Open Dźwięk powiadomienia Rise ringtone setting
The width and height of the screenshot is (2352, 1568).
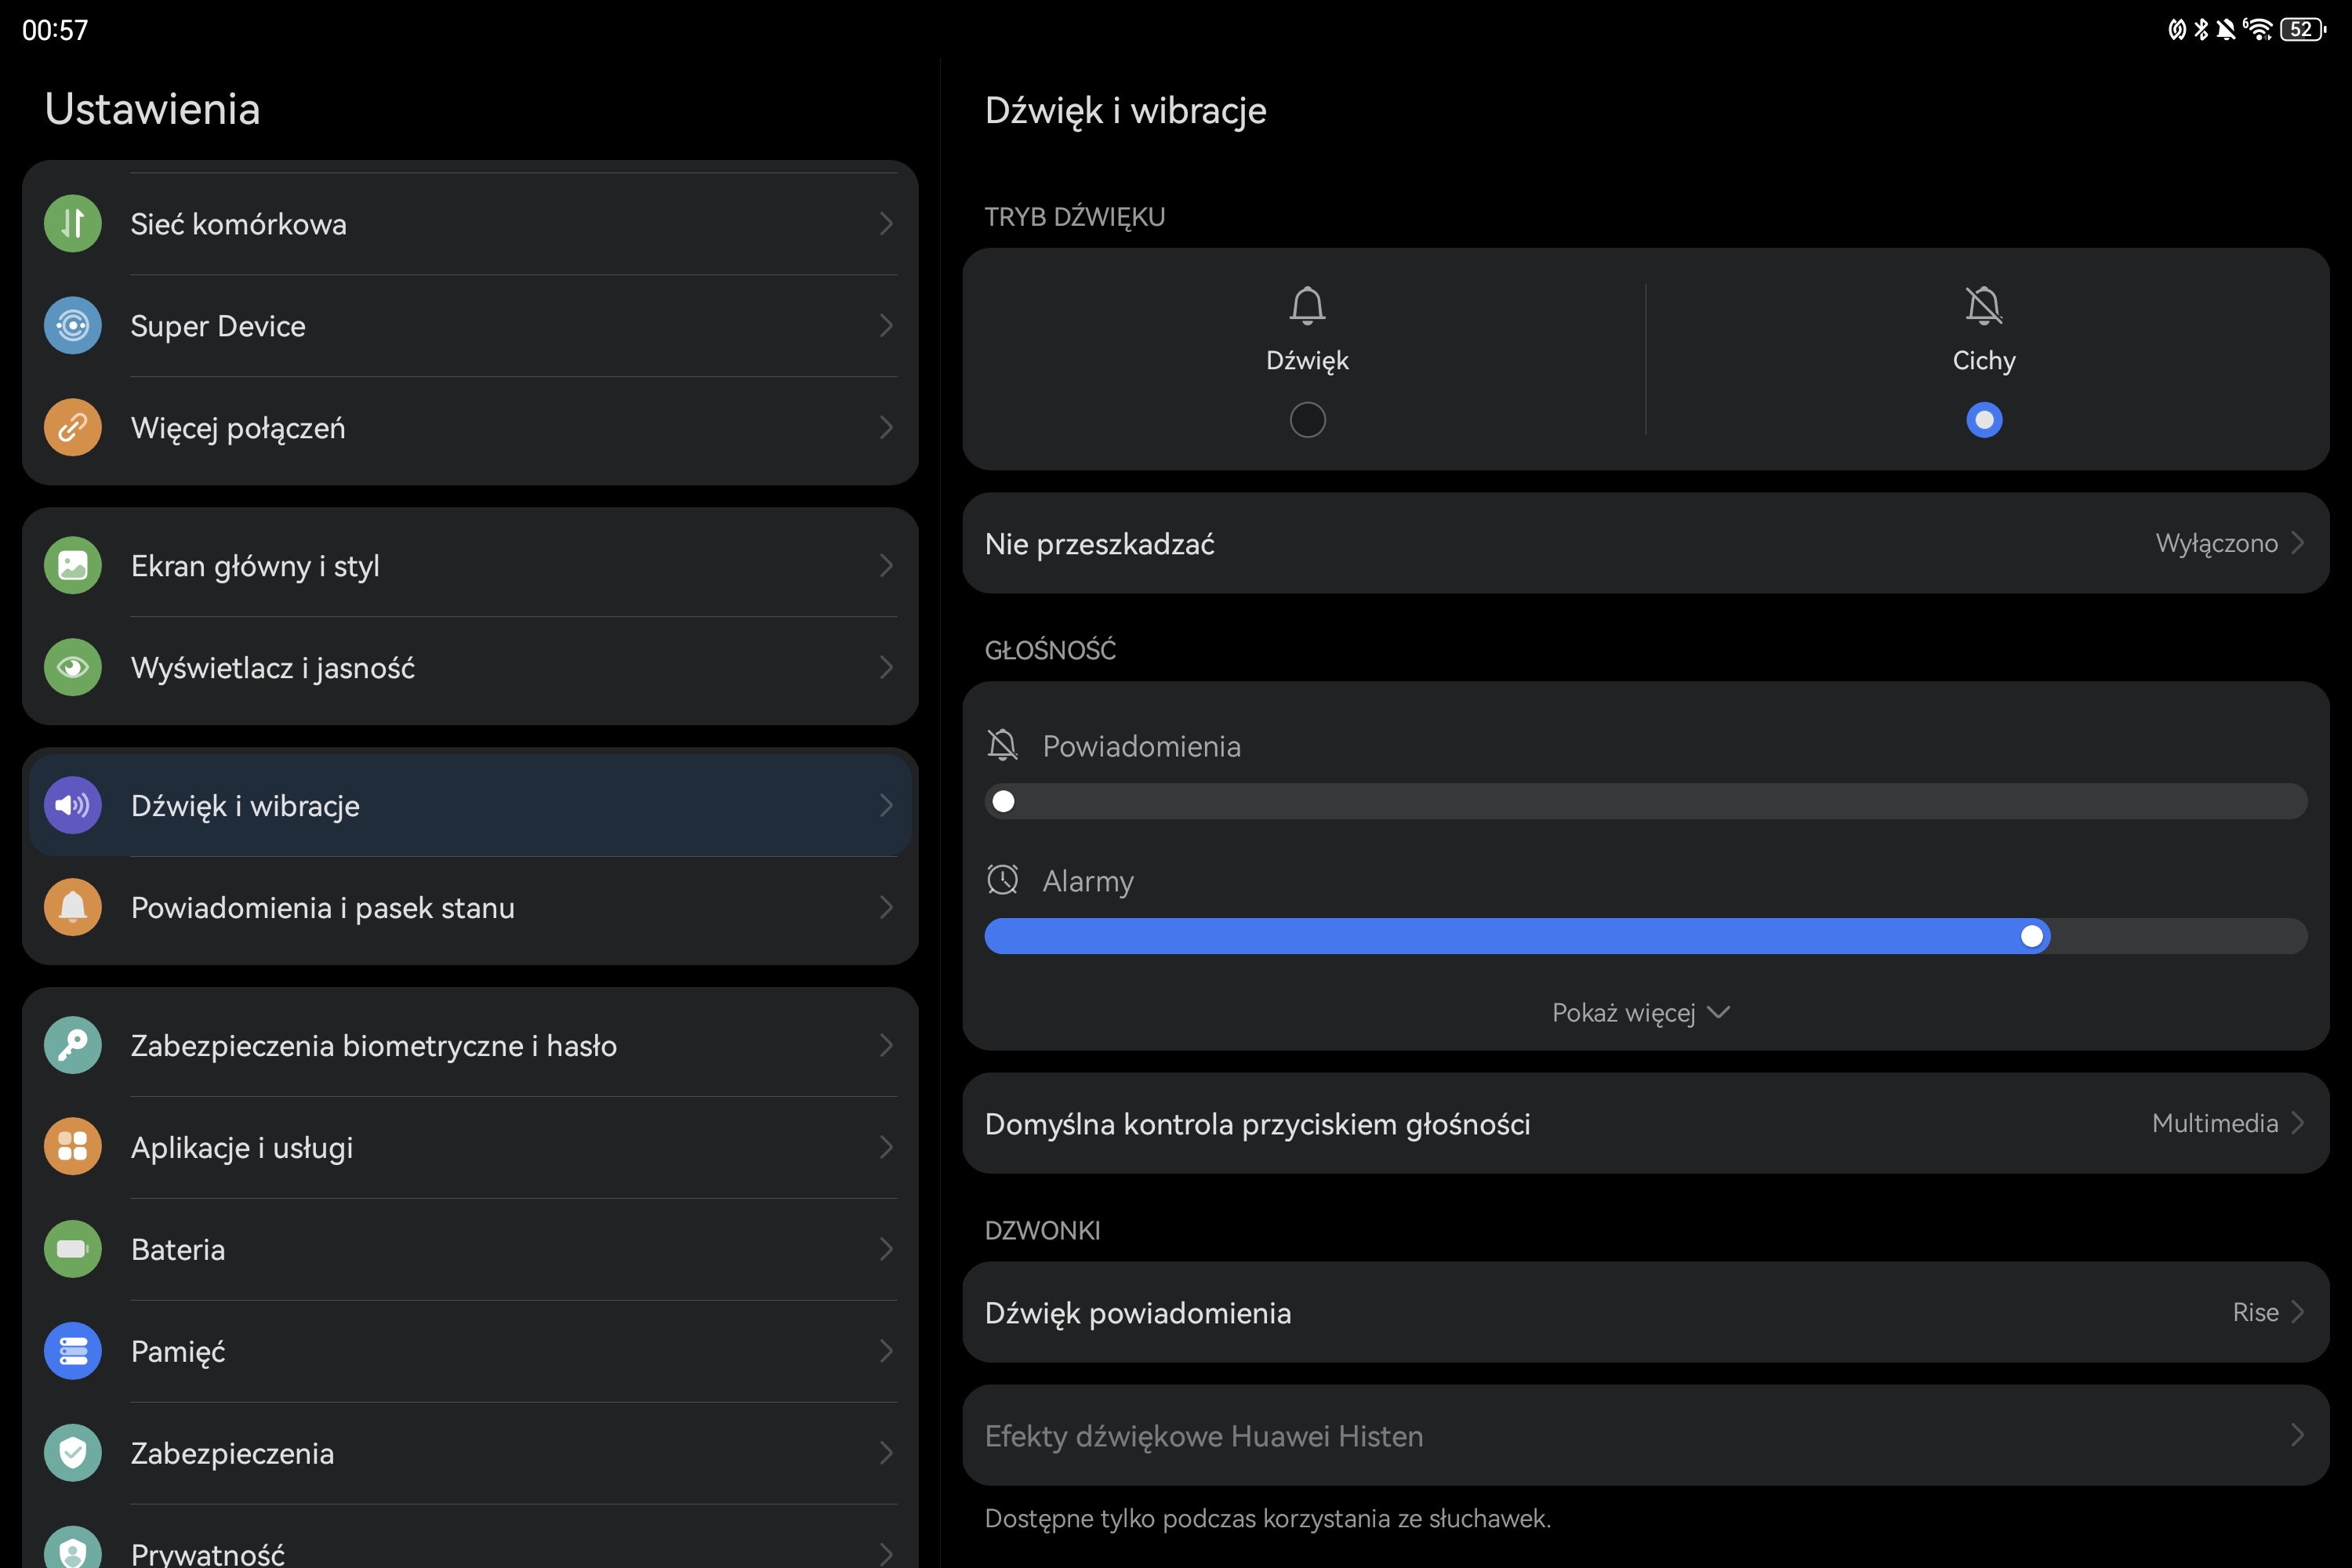pyautogui.click(x=1646, y=1312)
